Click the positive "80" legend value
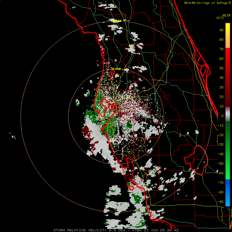The image size is (232, 232). (x=221, y=39)
